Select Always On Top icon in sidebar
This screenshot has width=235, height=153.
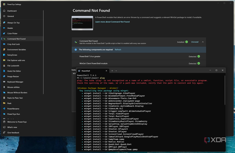point(4,22)
